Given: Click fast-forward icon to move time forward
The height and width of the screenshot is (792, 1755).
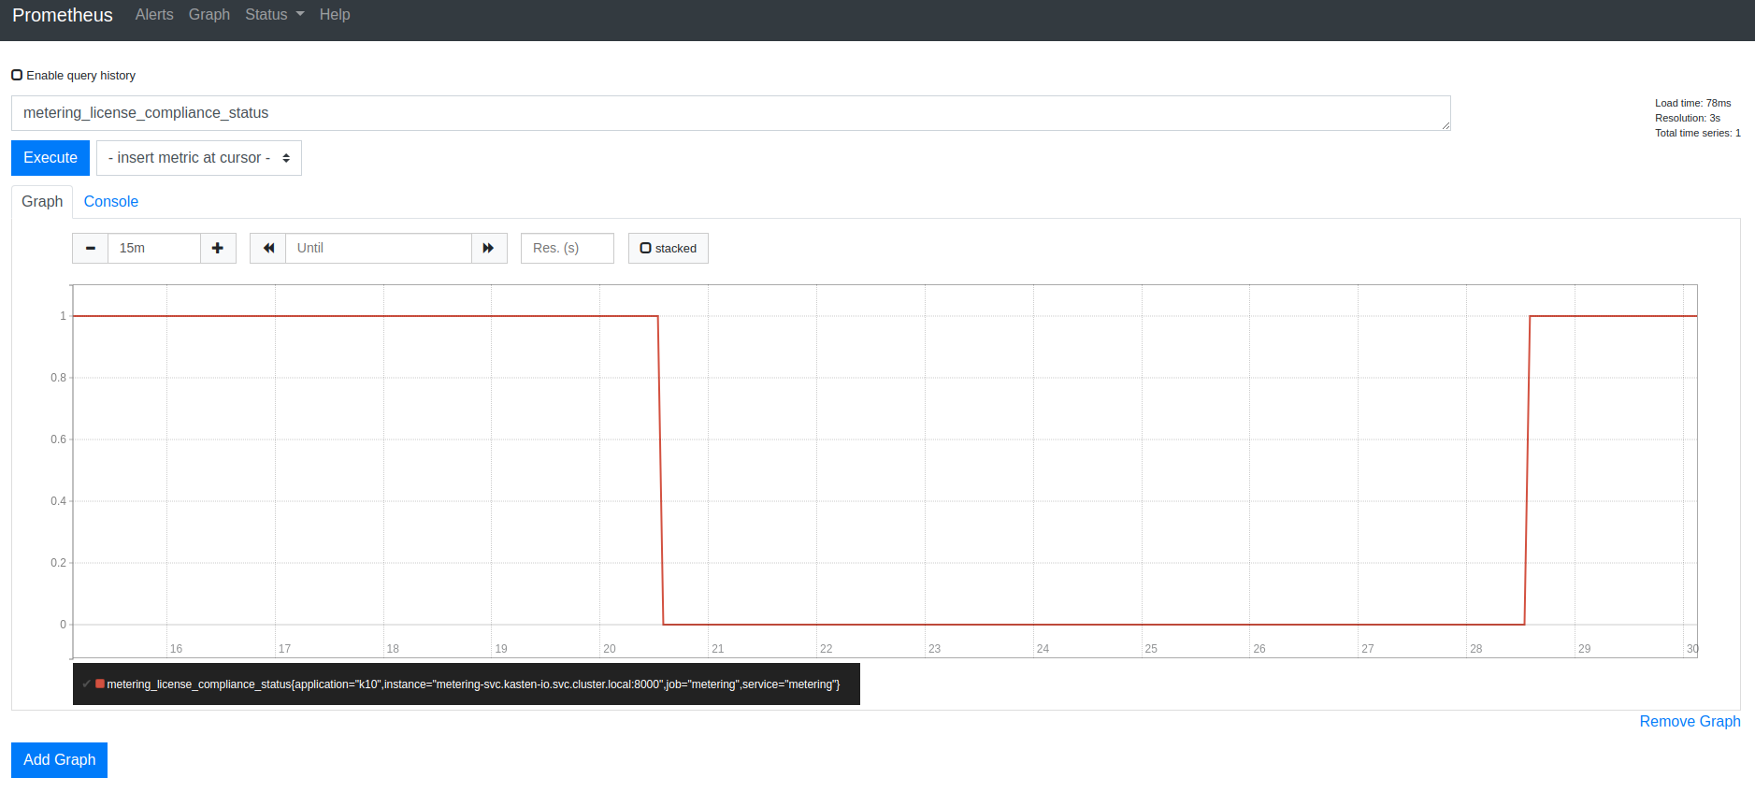Looking at the screenshot, I should pos(488,248).
